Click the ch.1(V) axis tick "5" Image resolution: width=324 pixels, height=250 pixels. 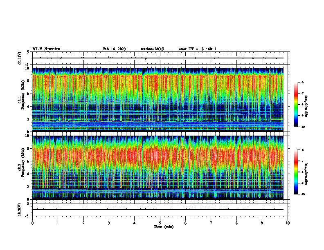[x=28, y=52]
